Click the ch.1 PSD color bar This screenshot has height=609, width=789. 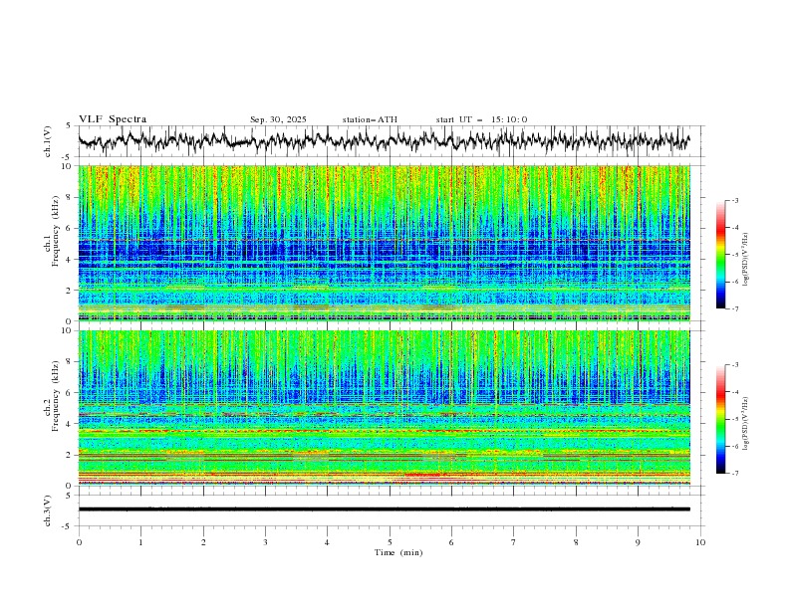720,254
